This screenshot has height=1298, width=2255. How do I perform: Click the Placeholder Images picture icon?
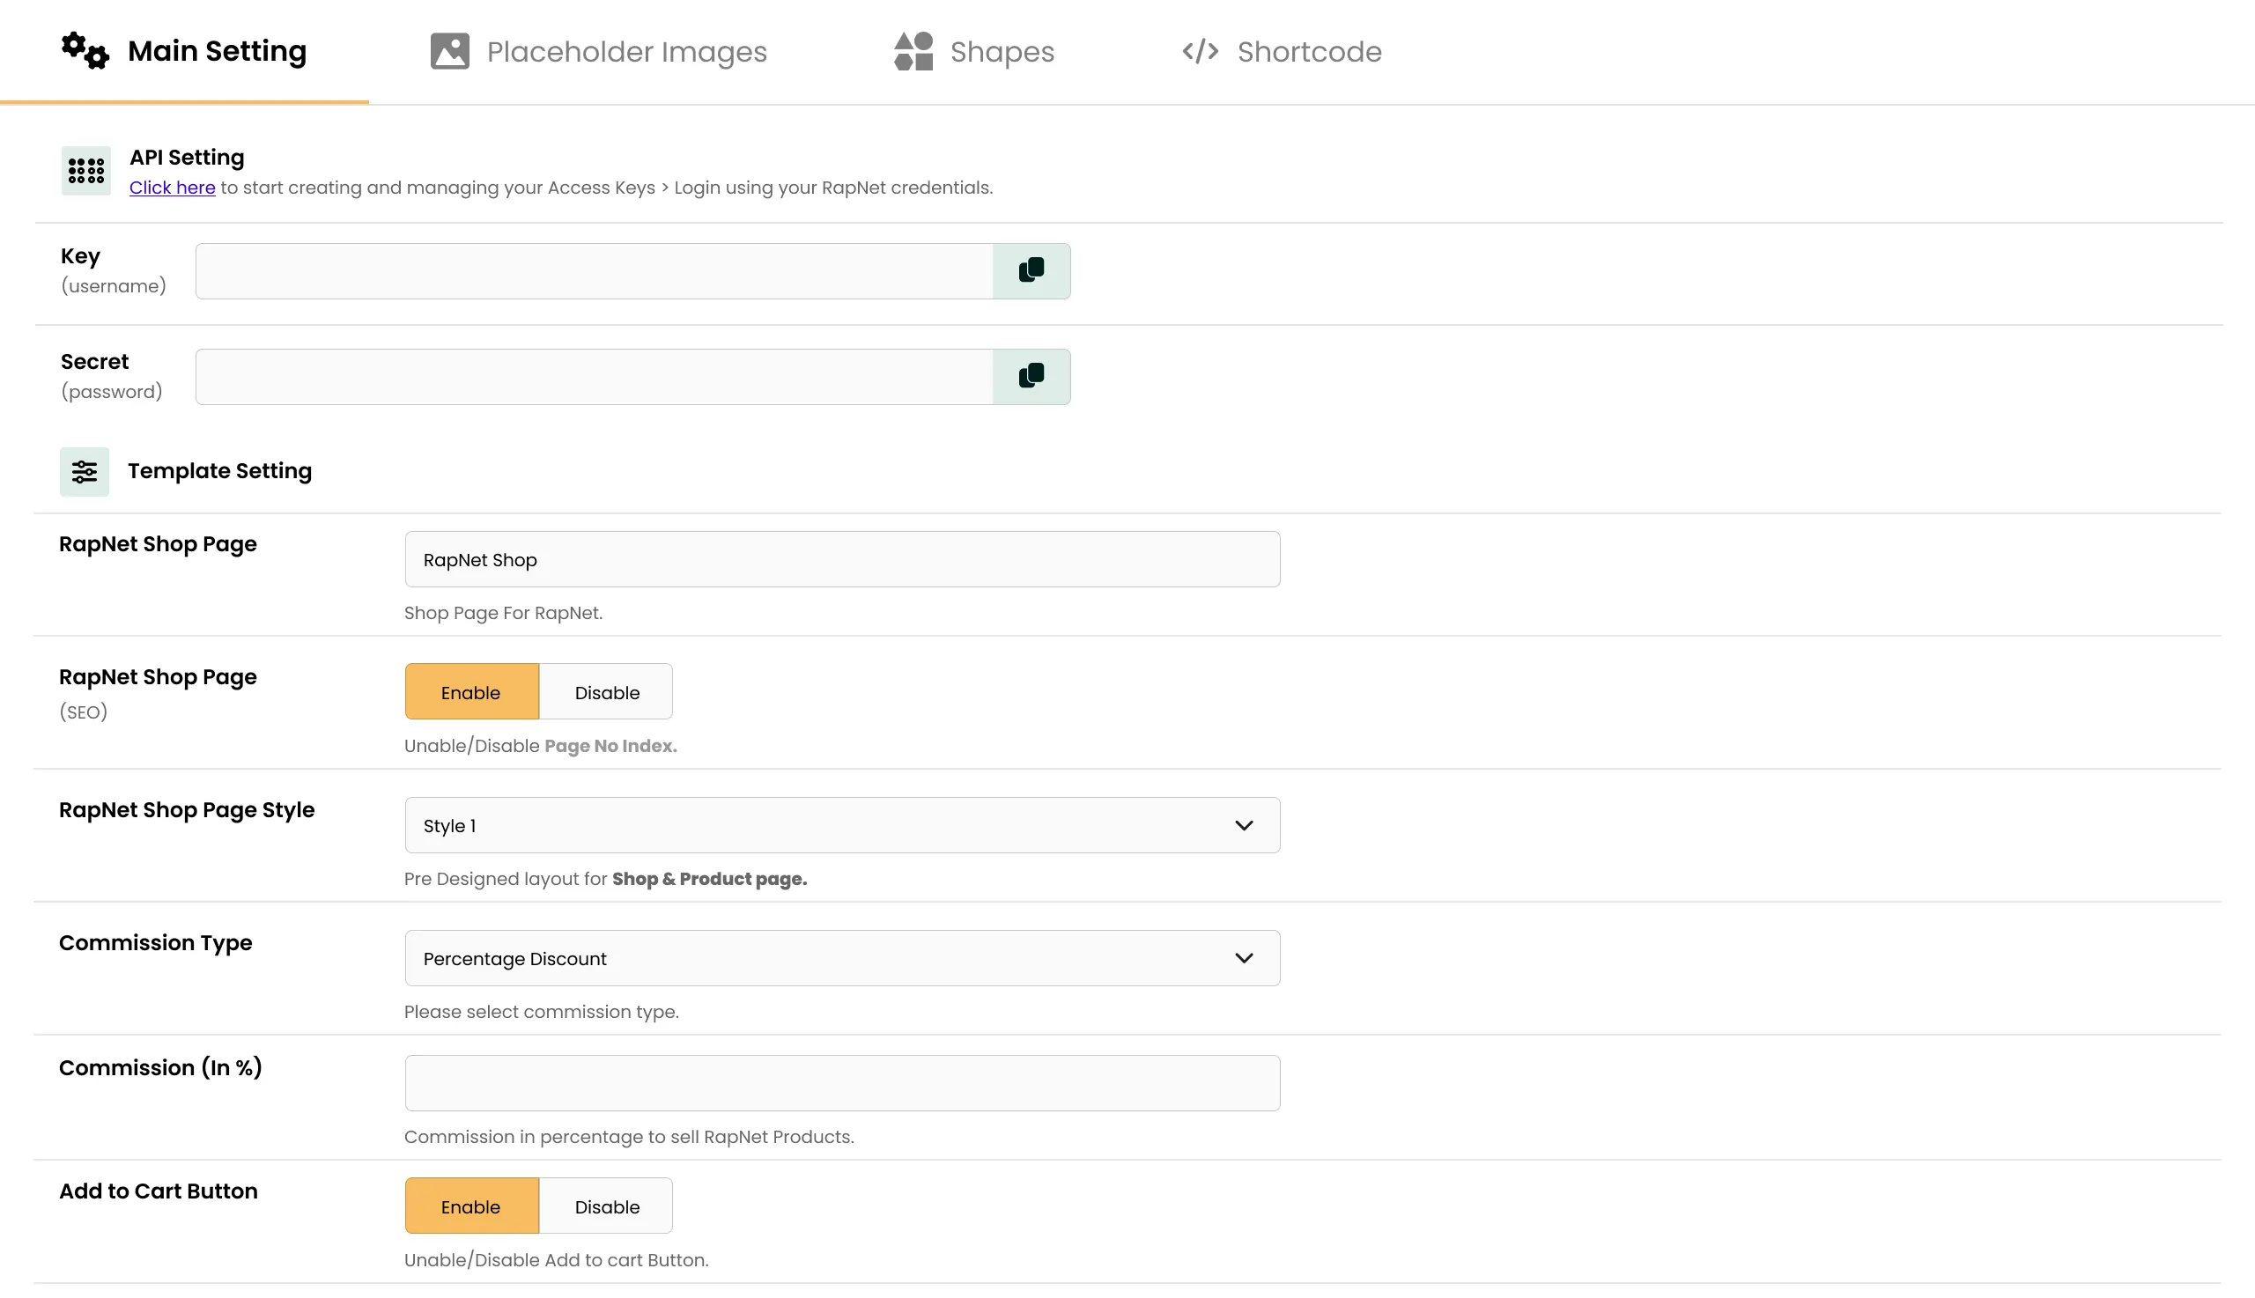pyautogui.click(x=449, y=51)
